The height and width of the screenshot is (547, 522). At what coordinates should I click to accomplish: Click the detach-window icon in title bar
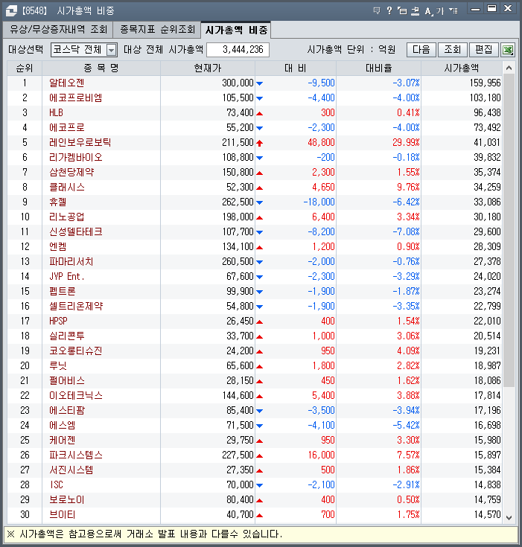pyautogui.click(x=402, y=11)
